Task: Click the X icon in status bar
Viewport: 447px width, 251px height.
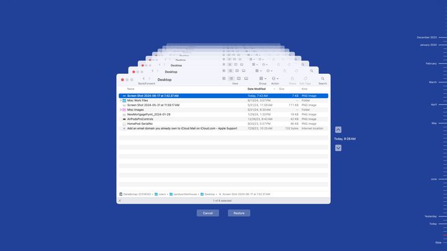Action: click(x=120, y=201)
